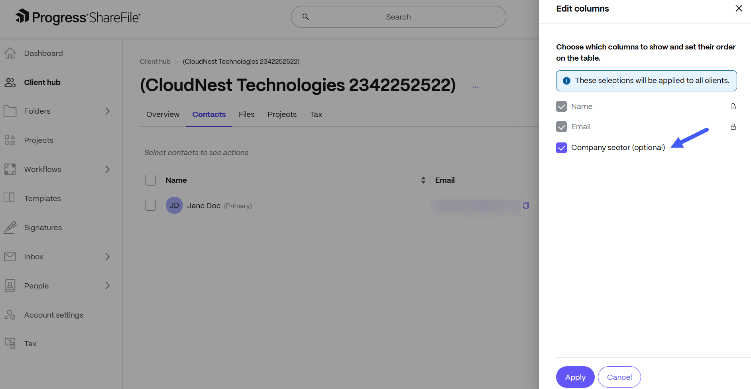Select the Tax sidebar icon
The image size is (751, 389).
pos(10,343)
